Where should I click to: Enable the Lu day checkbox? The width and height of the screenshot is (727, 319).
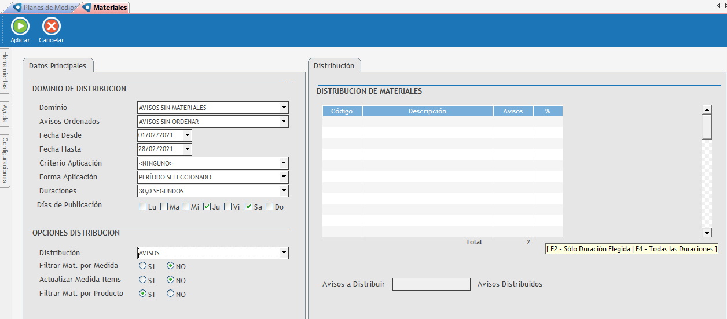143,207
